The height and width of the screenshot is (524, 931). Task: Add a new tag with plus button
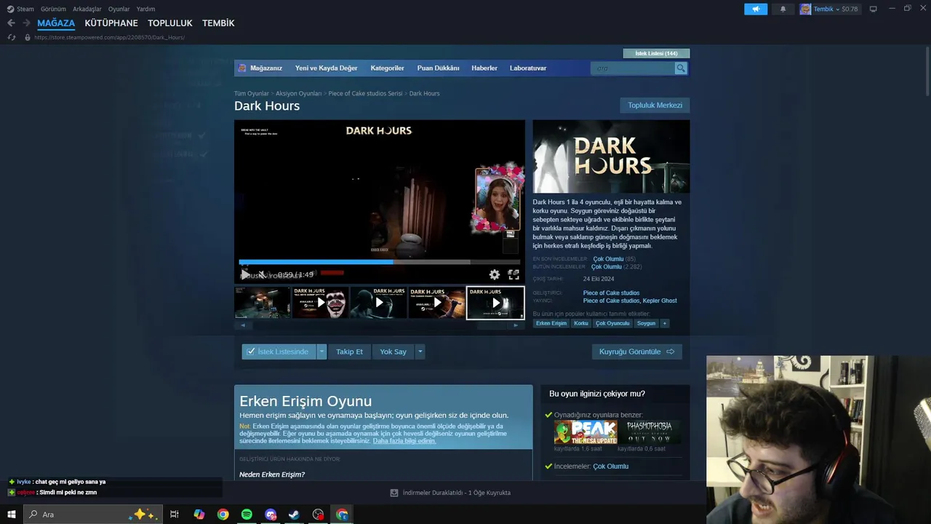tap(664, 323)
